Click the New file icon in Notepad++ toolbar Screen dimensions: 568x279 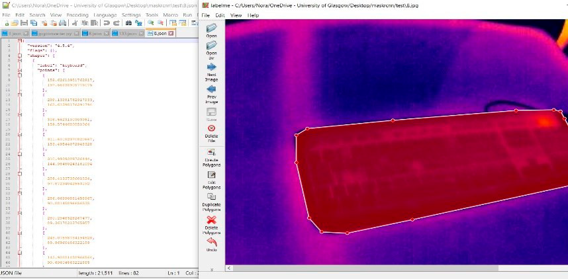tap(7, 23)
